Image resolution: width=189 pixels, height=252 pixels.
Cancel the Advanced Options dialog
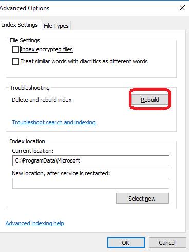pyautogui.click(x=167, y=243)
